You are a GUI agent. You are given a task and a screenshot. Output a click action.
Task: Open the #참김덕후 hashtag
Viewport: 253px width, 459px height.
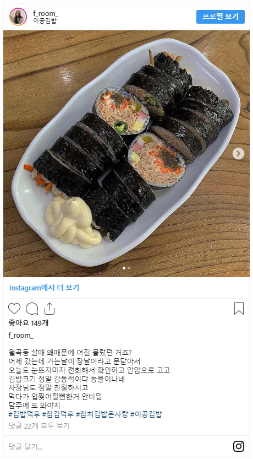click(58, 414)
